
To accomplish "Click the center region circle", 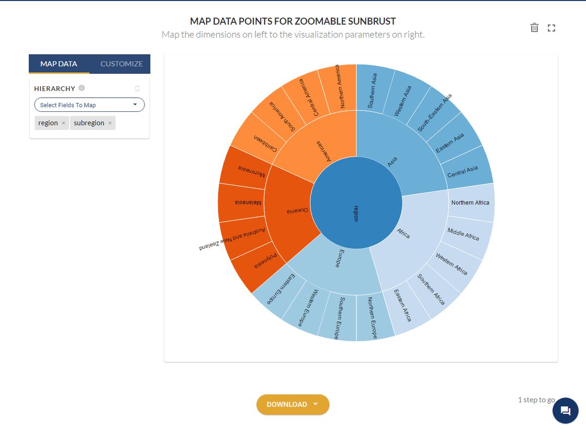I will pos(356,203).
